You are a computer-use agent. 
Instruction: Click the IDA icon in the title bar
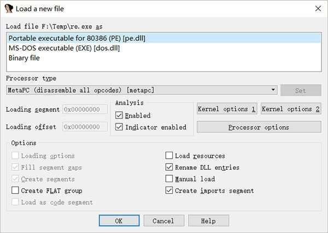9,8
